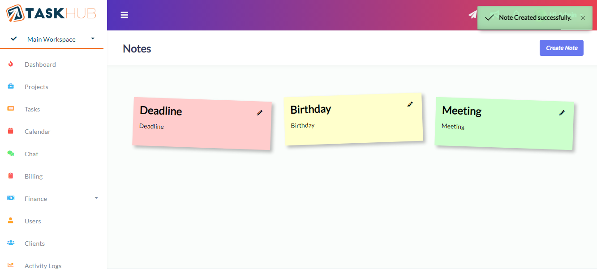
Task: Go to Billing in the sidebar
Action: [34, 176]
